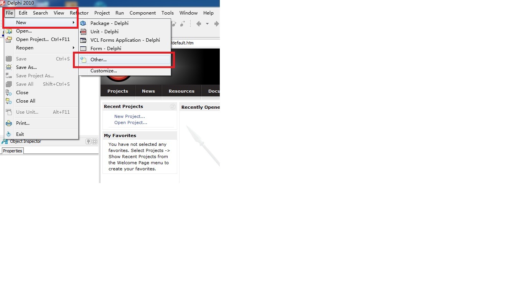Open the Resources tab on Welcome Page
Viewport: 524px width, 294px height.
point(181,91)
